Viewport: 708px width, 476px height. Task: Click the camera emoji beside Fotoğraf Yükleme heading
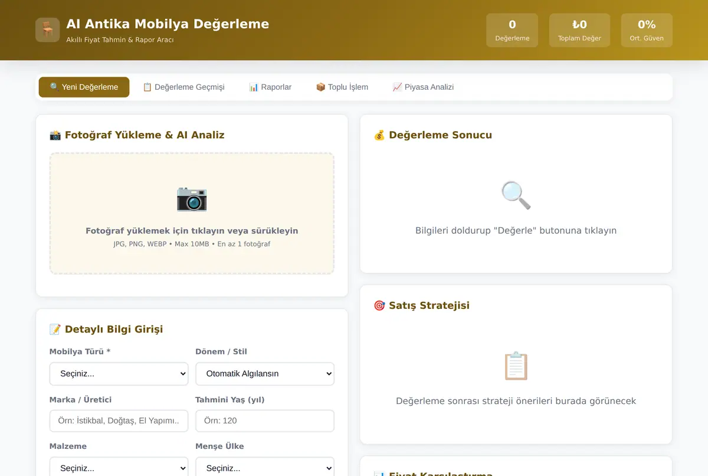point(55,135)
